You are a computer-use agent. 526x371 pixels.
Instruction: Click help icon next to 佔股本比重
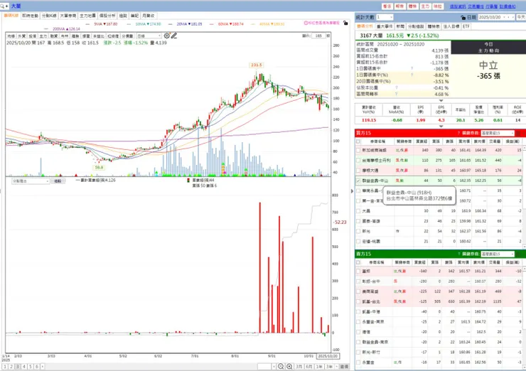pyautogui.click(x=396, y=87)
